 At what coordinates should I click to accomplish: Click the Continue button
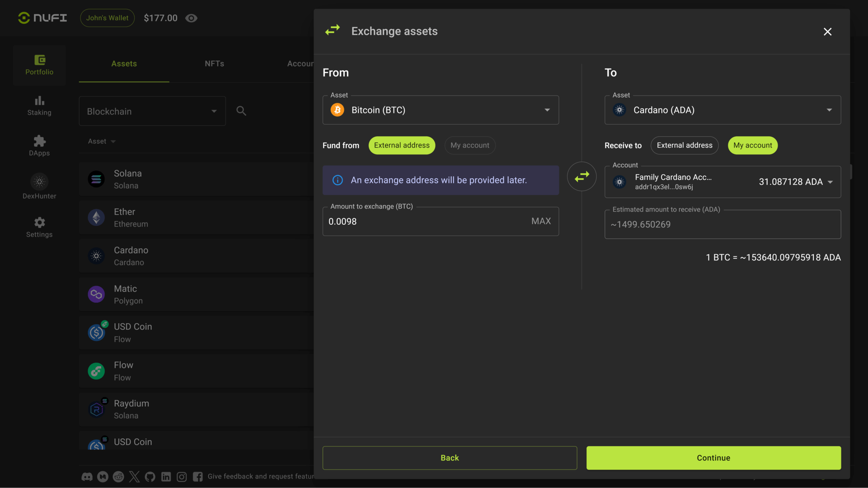click(x=713, y=458)
